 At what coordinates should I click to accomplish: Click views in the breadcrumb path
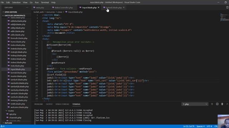pos(60,12)
